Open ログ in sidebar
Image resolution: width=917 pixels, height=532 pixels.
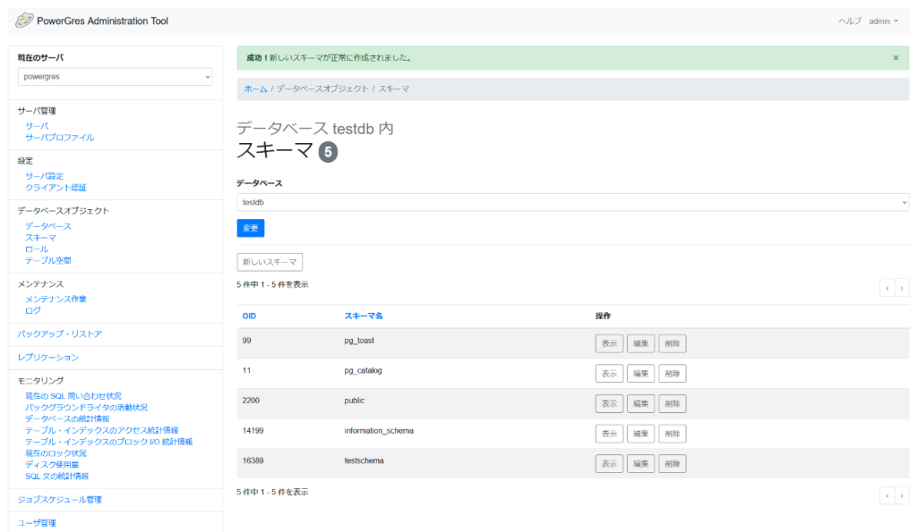point(33,310)
